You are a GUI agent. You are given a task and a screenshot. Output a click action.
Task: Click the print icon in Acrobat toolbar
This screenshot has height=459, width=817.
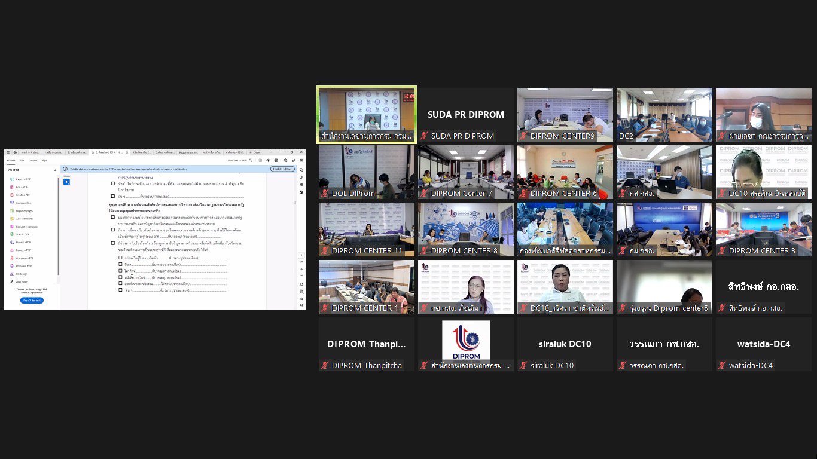[x=276, y=160]
